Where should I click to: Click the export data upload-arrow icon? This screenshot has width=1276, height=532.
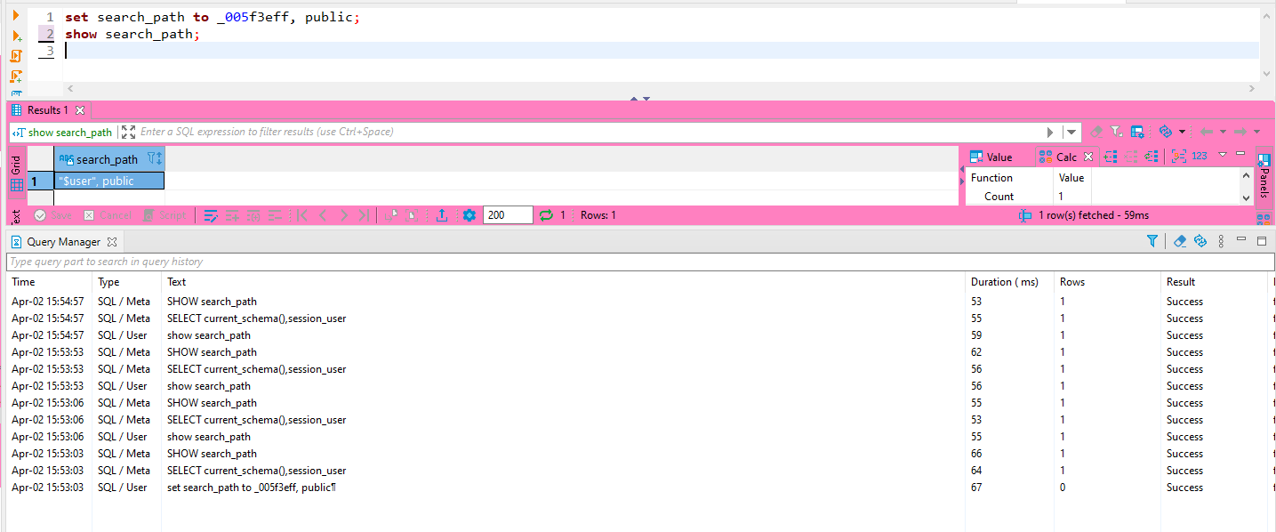[442, 215]
